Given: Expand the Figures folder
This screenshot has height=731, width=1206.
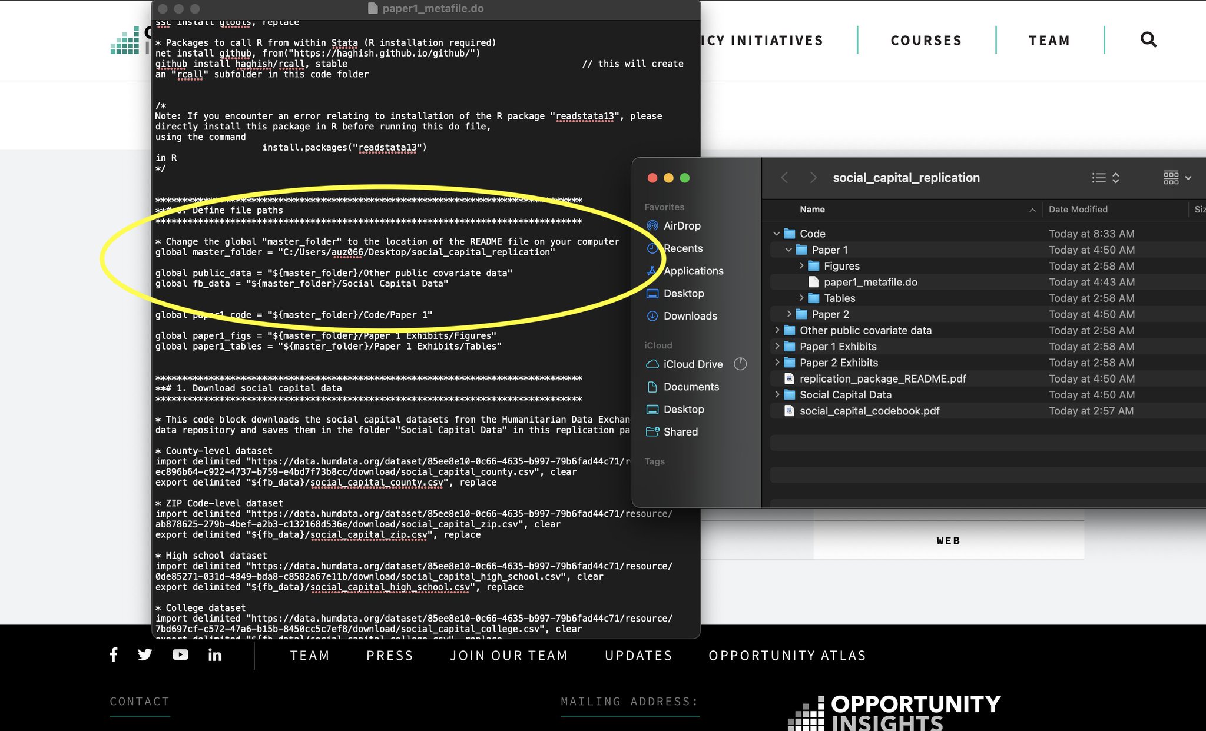Looking at the screenshot, I should [x=801, y=266].
